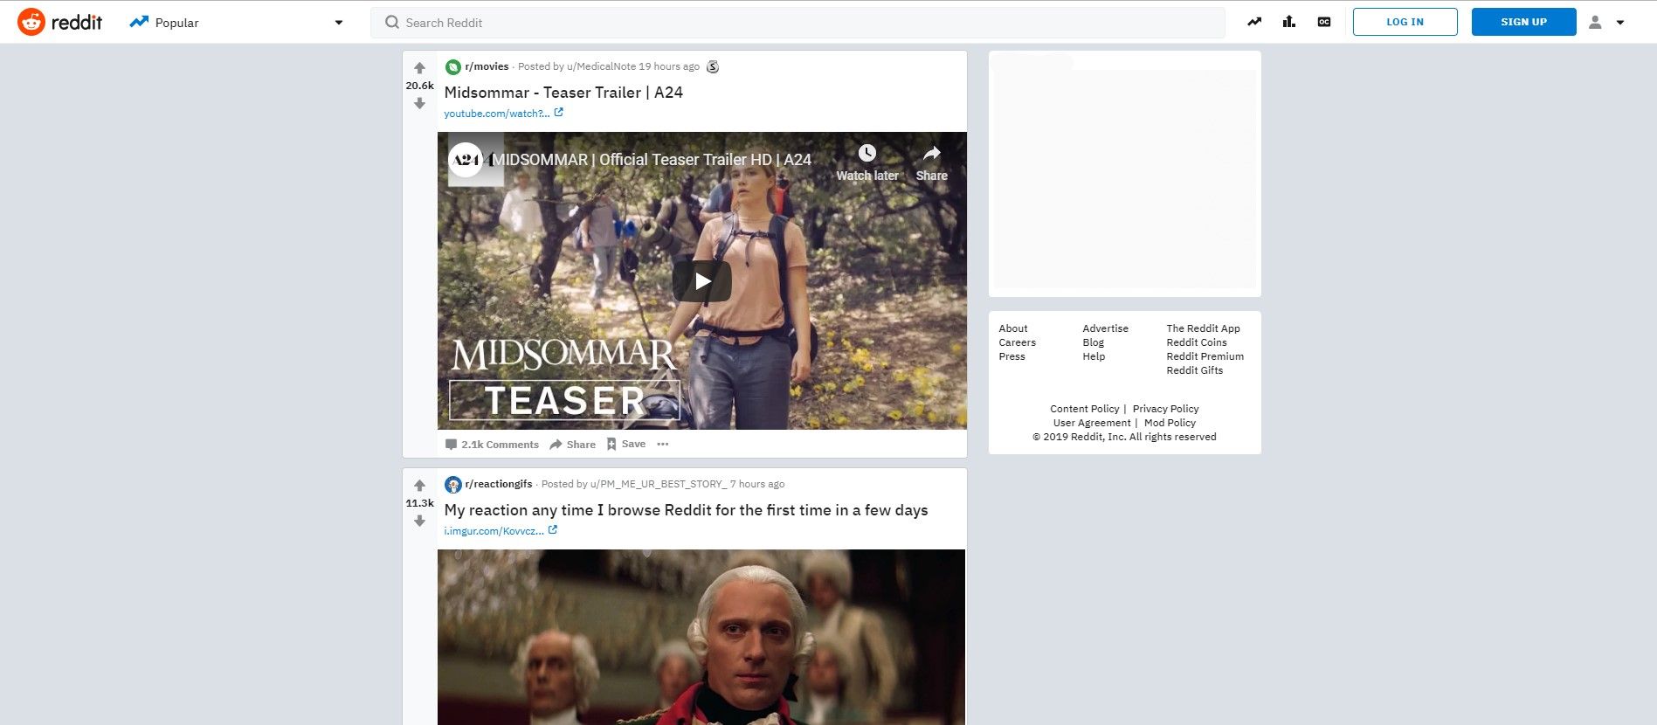Click the LOG IN button
Screen dimensions: 1657x725
click(x=1405, y=22)
